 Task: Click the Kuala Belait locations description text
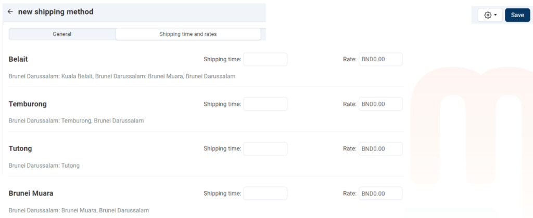coord(122,76)
